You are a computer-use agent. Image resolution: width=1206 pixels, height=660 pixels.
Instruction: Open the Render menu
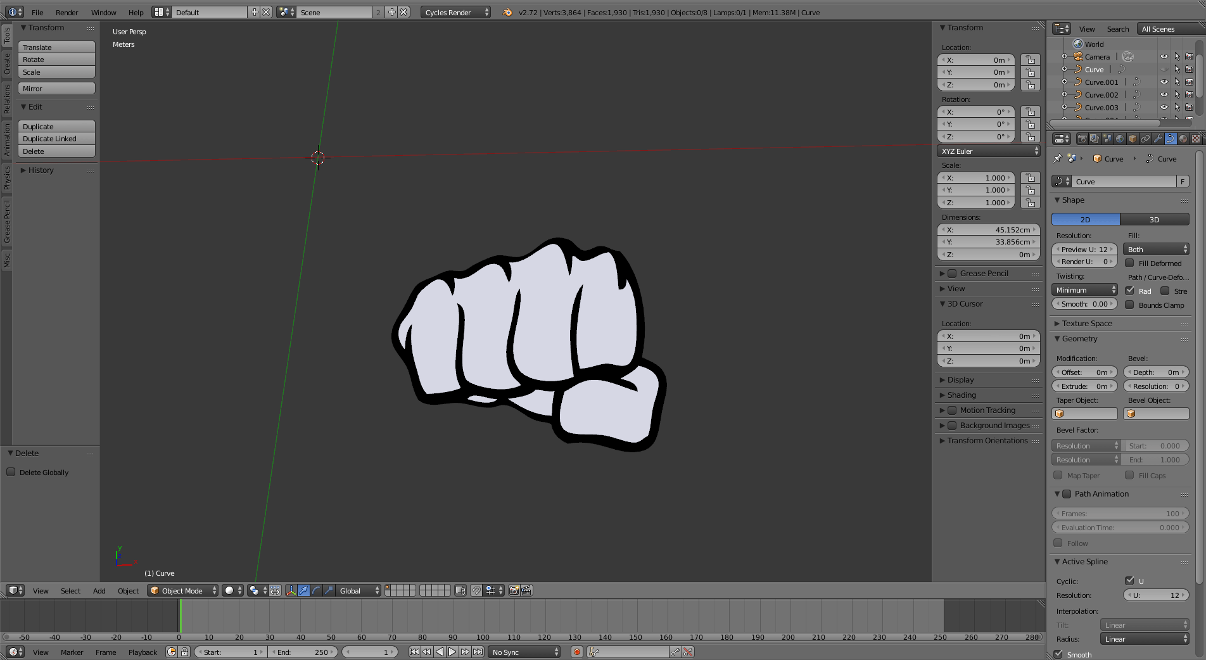tap(67, 12)
